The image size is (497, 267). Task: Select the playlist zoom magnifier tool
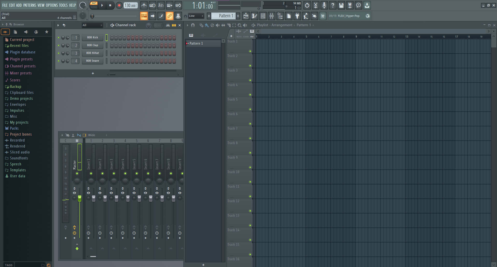pos(239,25)
